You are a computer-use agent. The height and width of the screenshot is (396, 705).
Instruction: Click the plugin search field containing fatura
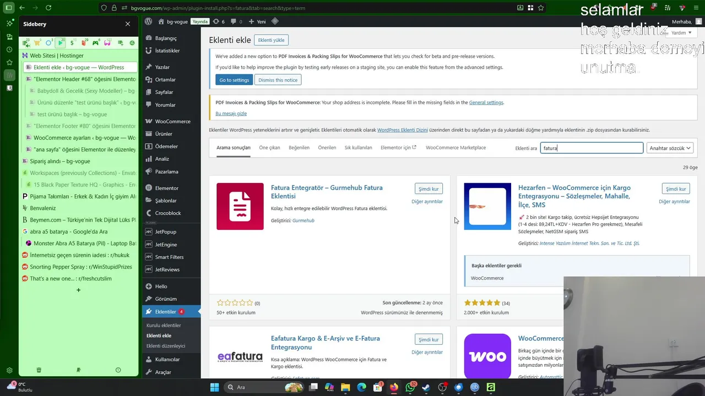[x=592, y=148]
